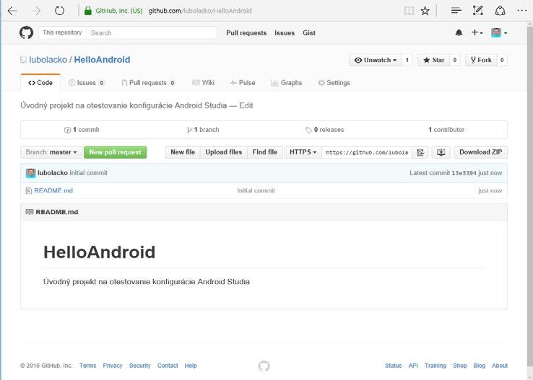Open the browser More actions ellipsis
The height and width of the screenshot is (380, 533).
521,11
